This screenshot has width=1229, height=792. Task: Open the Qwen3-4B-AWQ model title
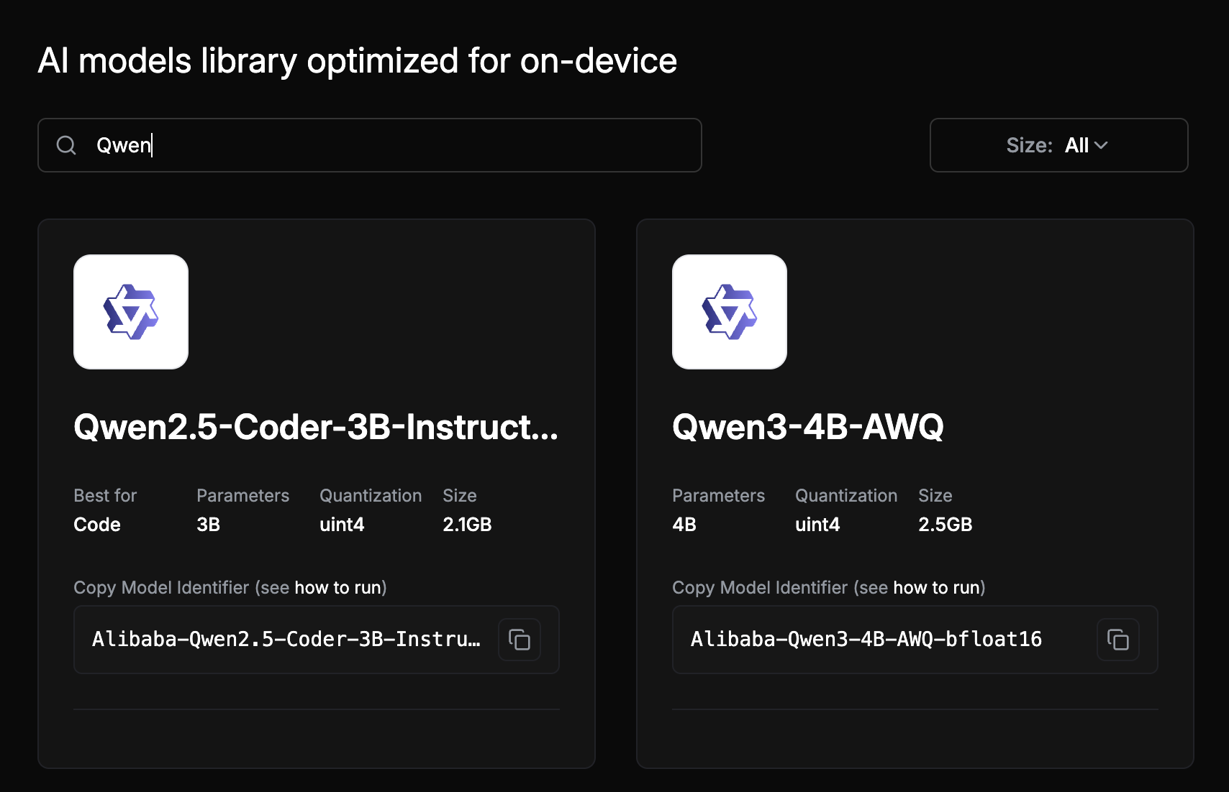807,427
